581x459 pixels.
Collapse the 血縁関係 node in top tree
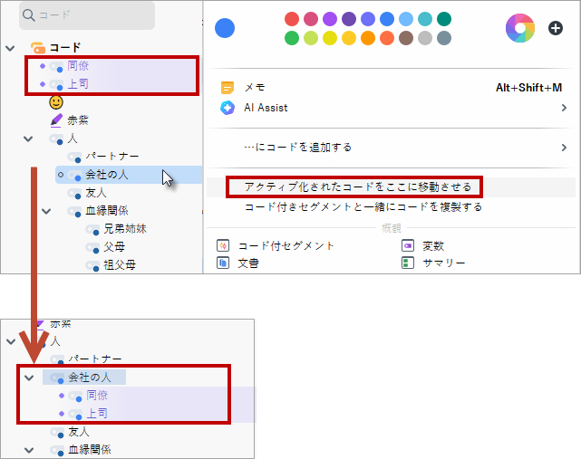click(x=46, y=211)
